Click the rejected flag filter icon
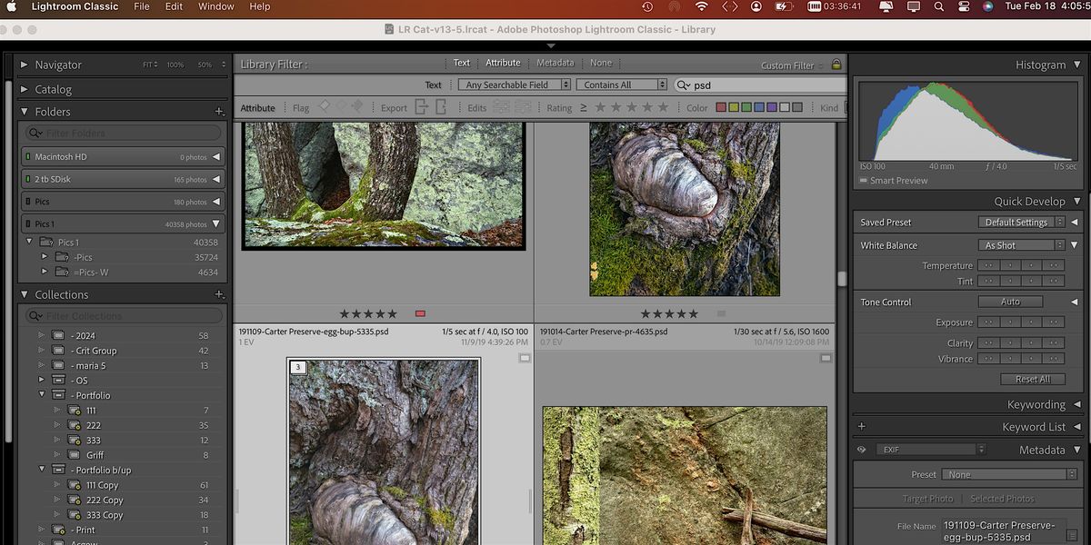This screenshot has height=545, width=1091. pyautogui.click(x=357, y=107)
